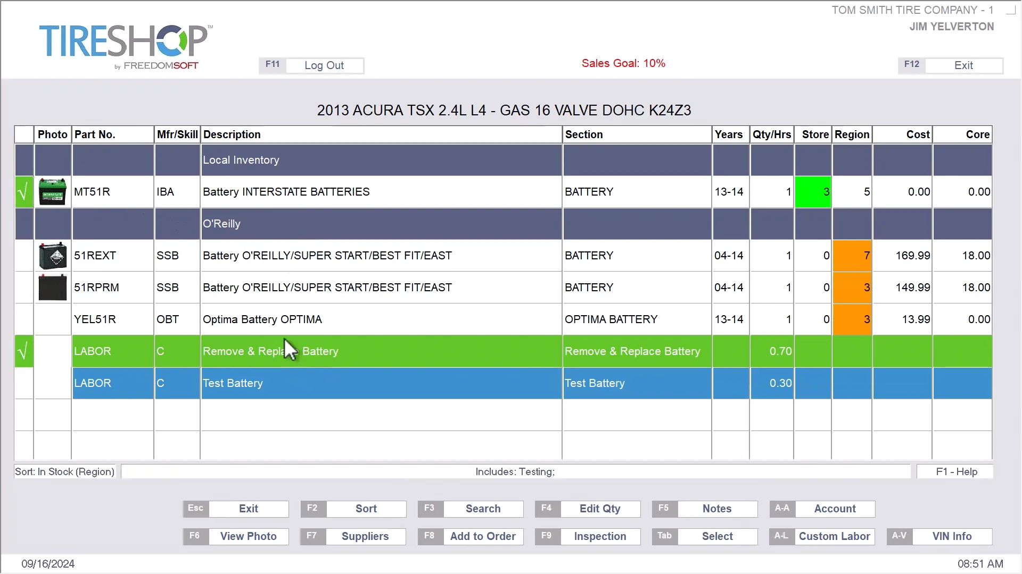This screenshot has height=574, width=1022.
Task: Click the Description column header
Action: click(x=381, y=134)
